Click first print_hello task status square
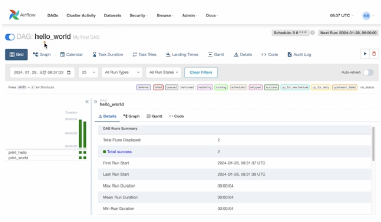 (x=80, y=152)
